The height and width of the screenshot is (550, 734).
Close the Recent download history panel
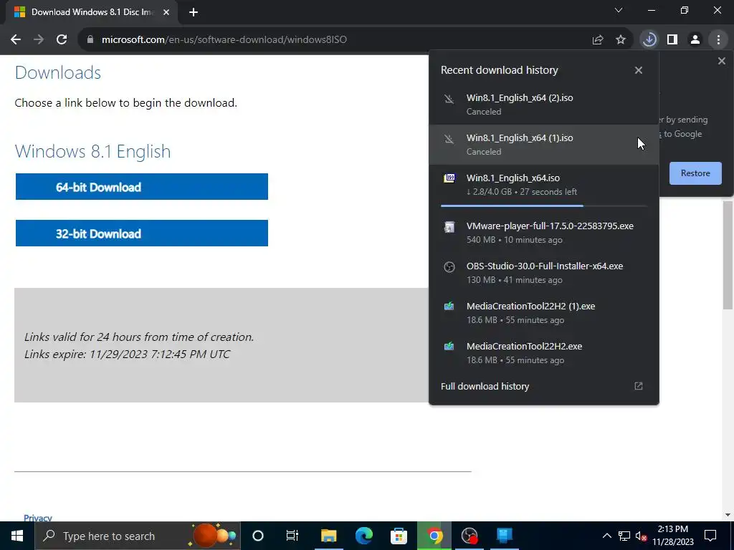click(639, 70)
